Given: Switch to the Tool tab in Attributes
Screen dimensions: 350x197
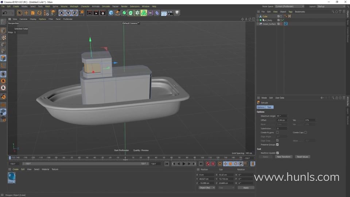Looking at the screenshot, I should (269, 107).
